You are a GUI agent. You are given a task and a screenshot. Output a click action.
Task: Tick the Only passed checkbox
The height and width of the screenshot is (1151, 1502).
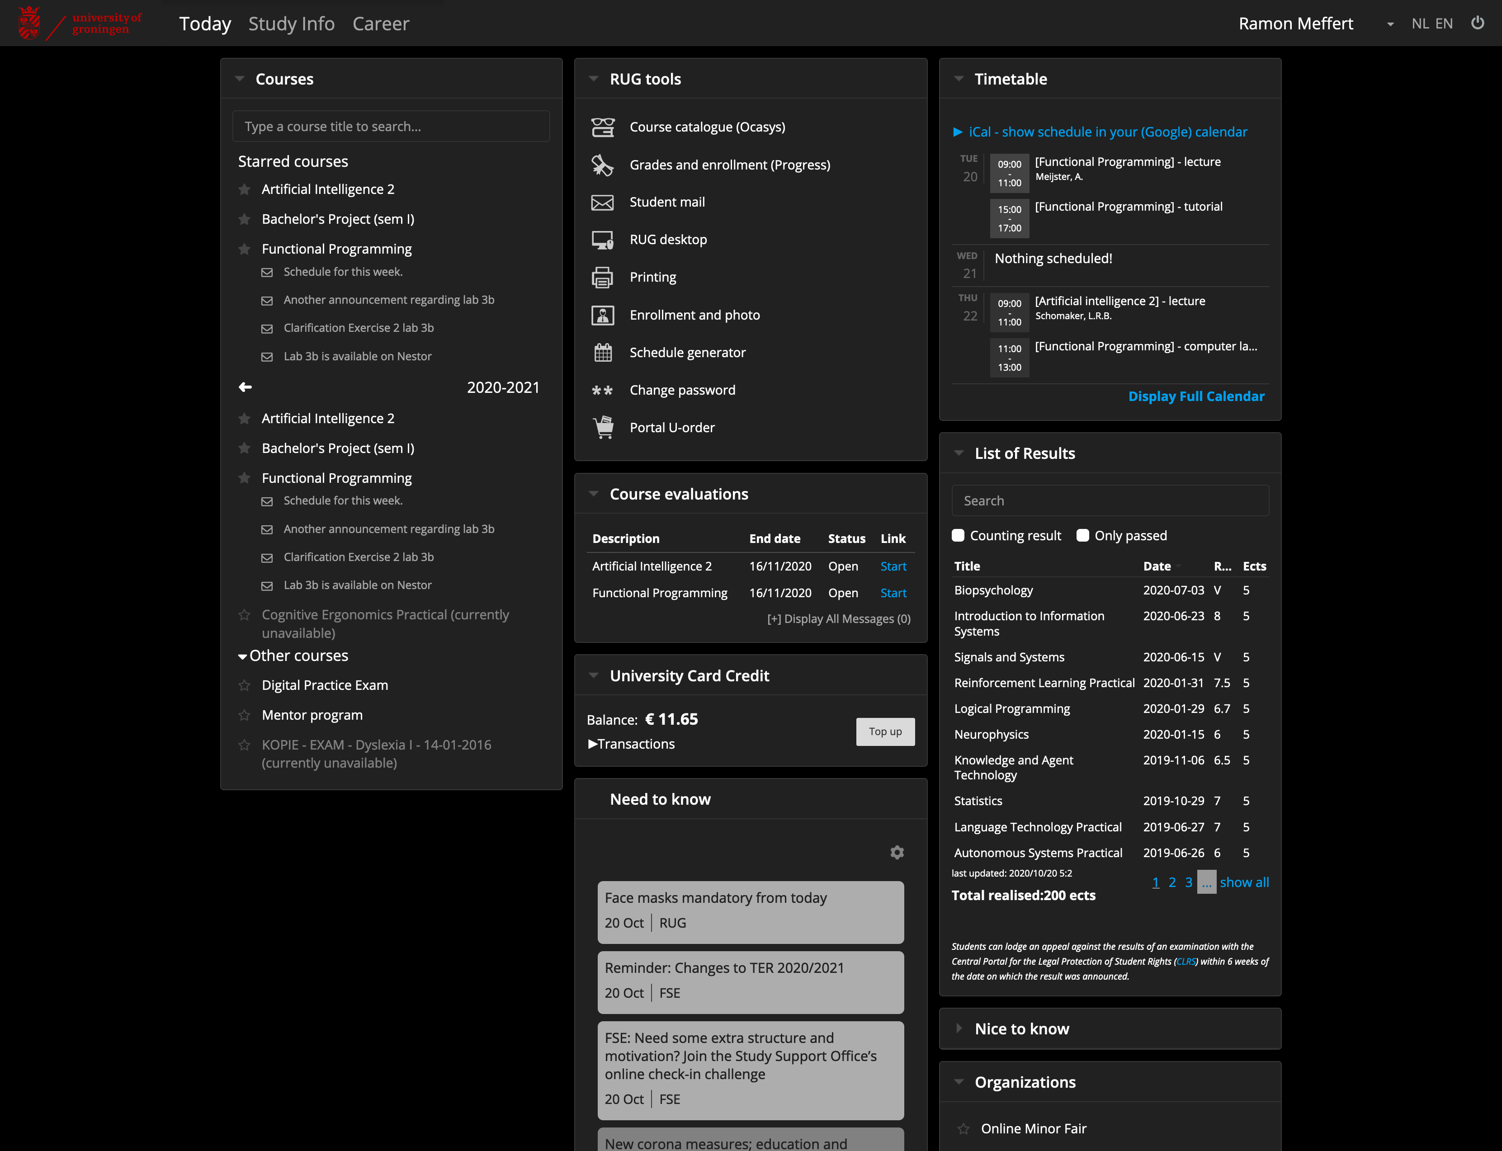click(1083, 536)
